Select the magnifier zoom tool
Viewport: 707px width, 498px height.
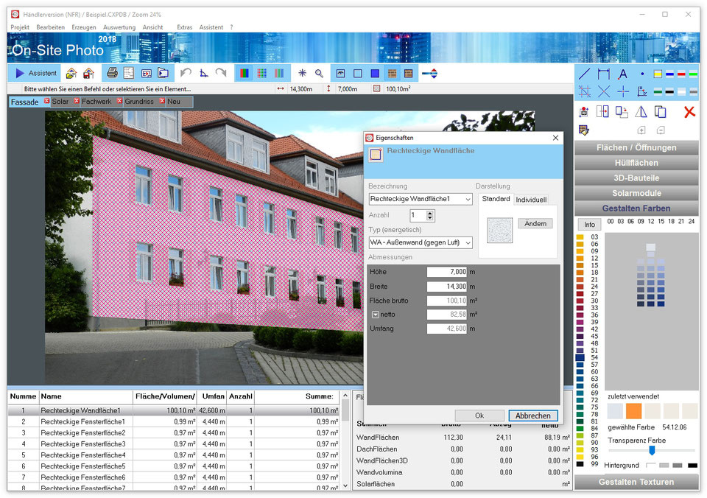(x=319, y=73)
